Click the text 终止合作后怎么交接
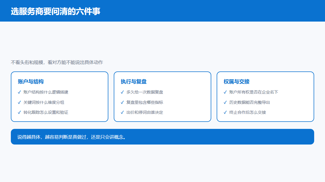The height and width of the screenshot is (182, 325). point(248,112)
